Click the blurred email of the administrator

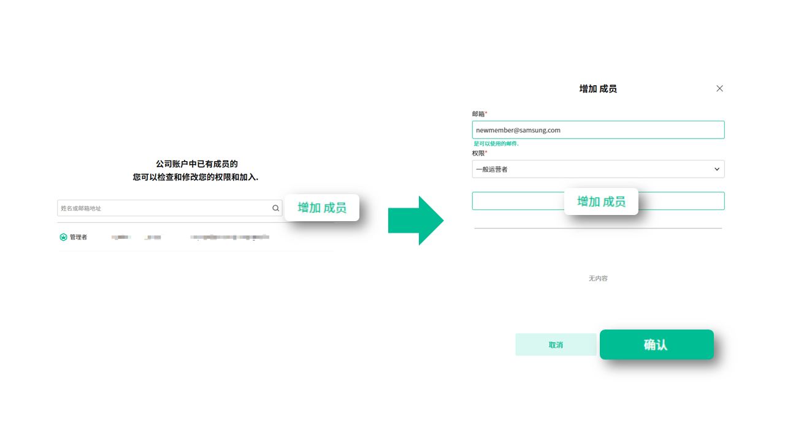tap(229, 237)
